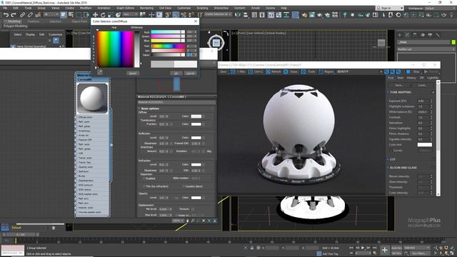Screen dimensions: 457x257
Task: Click the zoom magnifier icon in Corona frame buffer
Action: click(x=386, y=71)
